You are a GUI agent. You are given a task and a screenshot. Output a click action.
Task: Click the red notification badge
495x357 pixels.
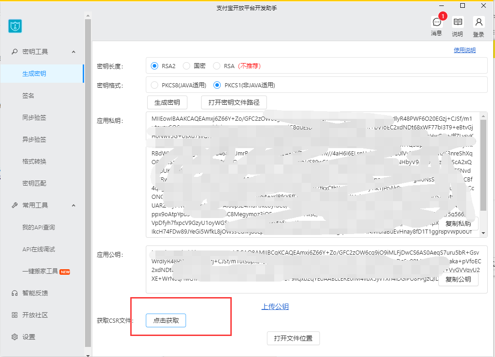point(443,16)
